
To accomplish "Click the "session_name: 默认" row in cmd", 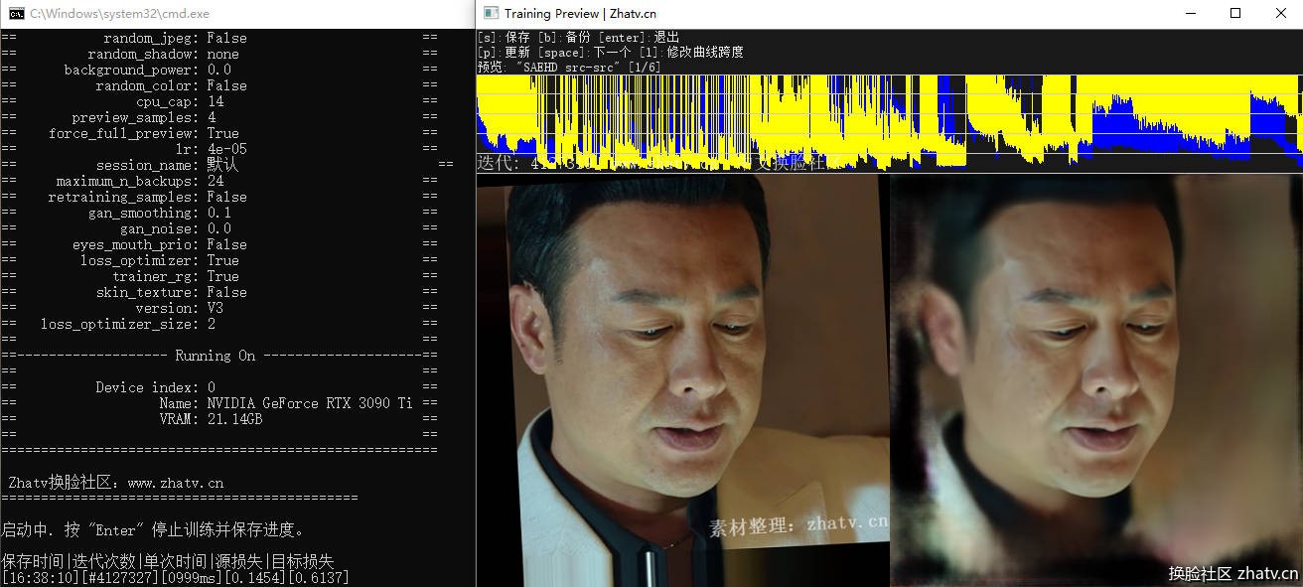I will coord(226,165).
